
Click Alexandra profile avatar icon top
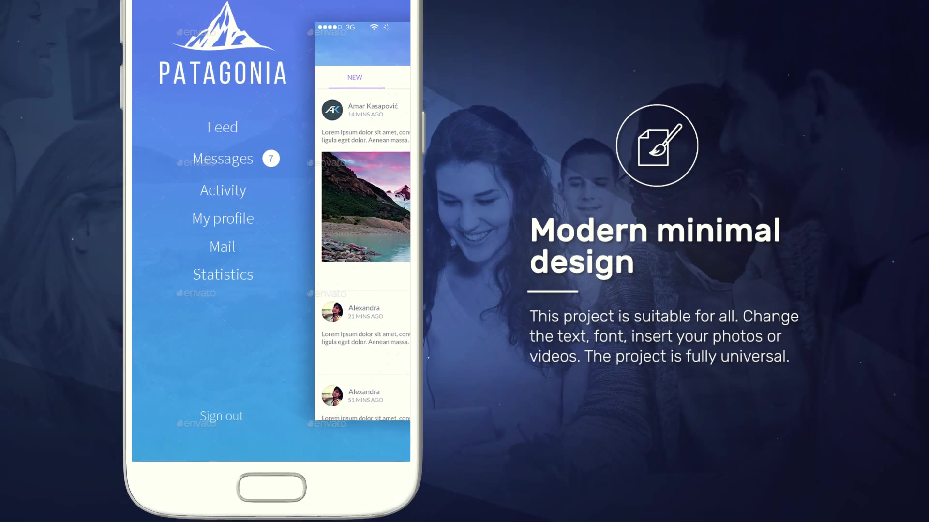pyautogui.click(x=332, y=311)
